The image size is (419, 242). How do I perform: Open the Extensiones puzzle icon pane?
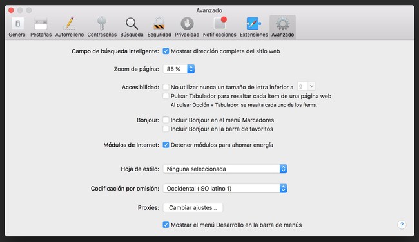[253, 27]
